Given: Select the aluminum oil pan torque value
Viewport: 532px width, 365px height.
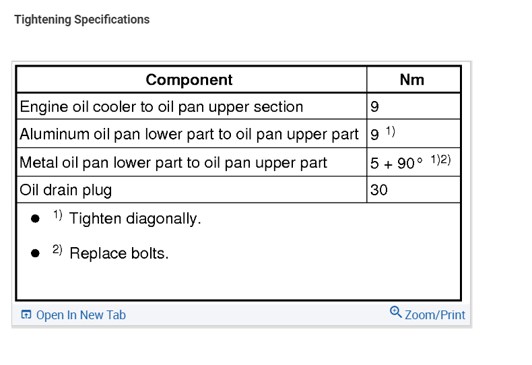Looking at the screenshot, I should coord(375,134).
